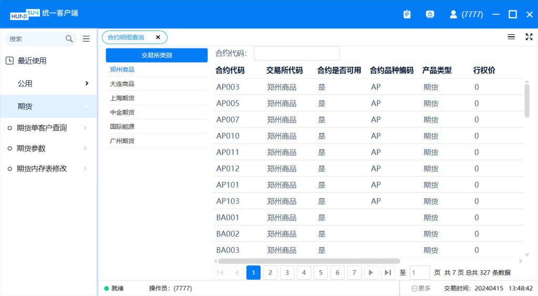Go to page 3 of results
538x296 pixels.
tap(287, 272)
